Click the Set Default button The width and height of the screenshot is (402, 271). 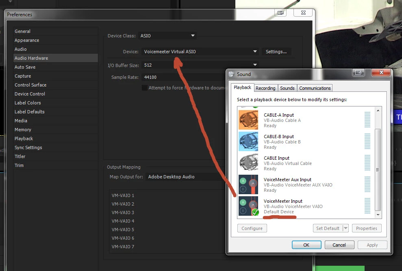328,228
